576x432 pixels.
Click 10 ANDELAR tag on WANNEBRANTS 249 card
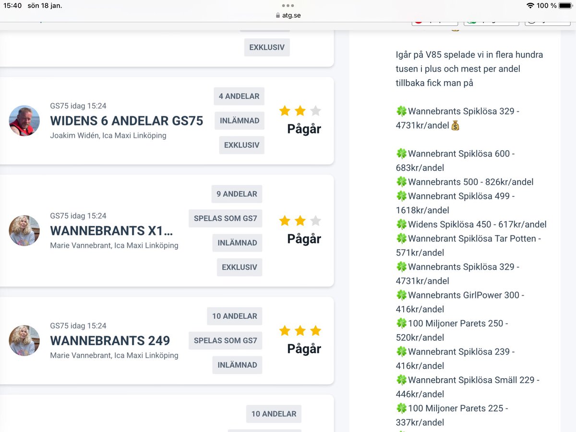(235, 316)
